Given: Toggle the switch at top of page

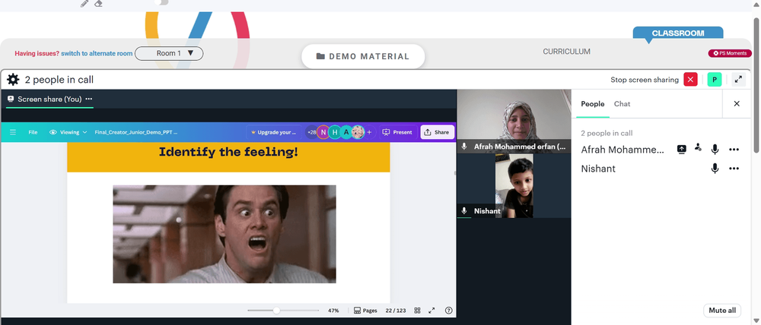Looking at the screenshot, I should 161,2.
